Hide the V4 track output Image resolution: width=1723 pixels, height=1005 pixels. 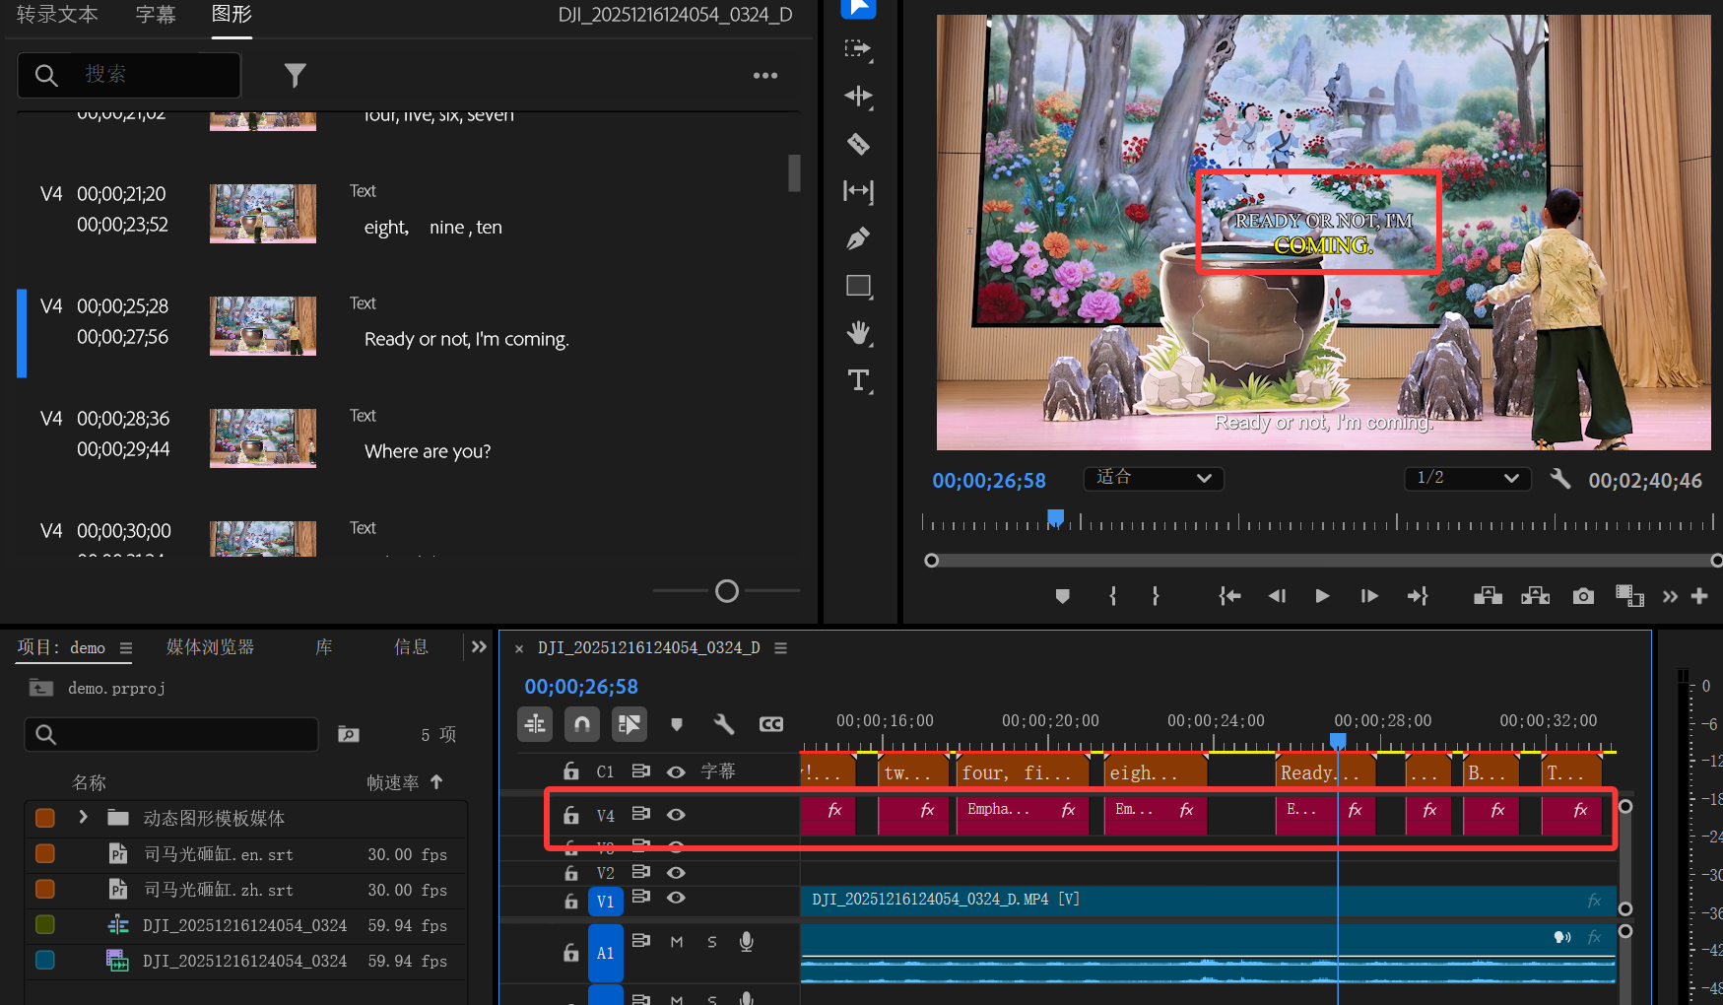[x=676, y=815]
